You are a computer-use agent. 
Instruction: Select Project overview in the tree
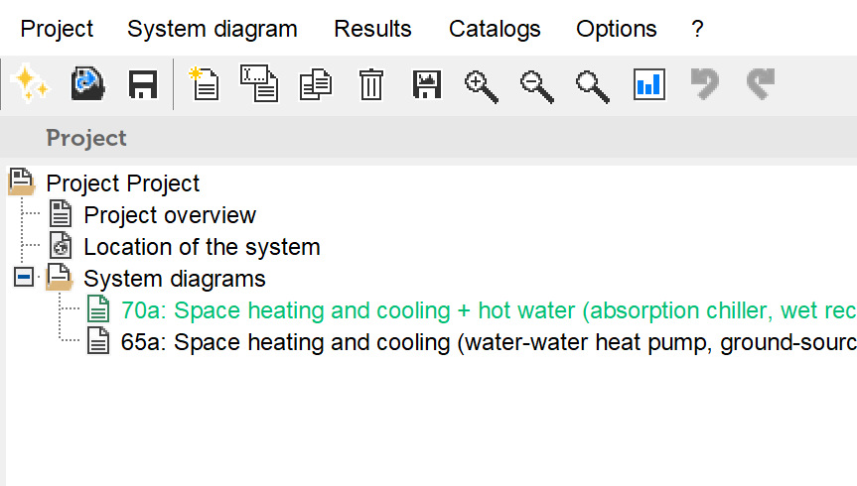pos(169,215)
